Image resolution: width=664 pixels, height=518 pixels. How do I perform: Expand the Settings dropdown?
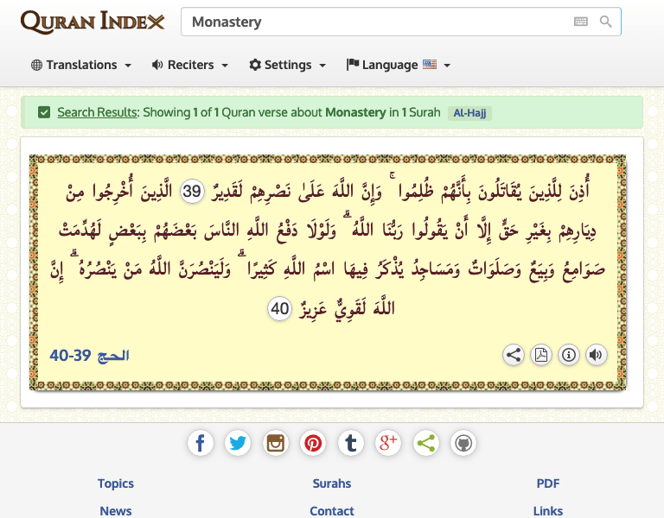point(288,65)
